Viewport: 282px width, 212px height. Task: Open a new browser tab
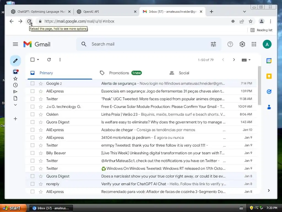click(211, 12)
